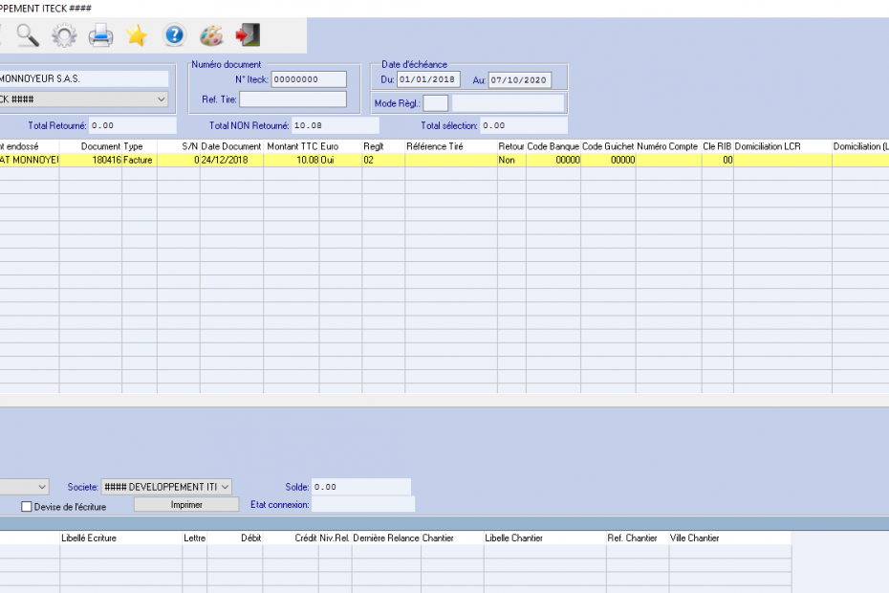Click the Imprimer button
This screenshot has width=889, height=593.
pyautogui.click(x=186, y=504)
